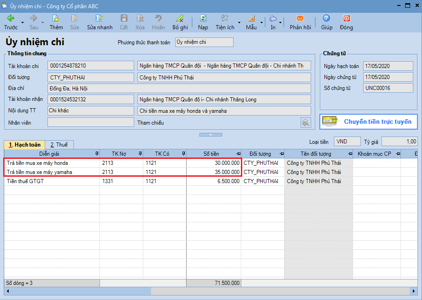
Task: Click the empty Nhân viên field
Action: (91, 122)
